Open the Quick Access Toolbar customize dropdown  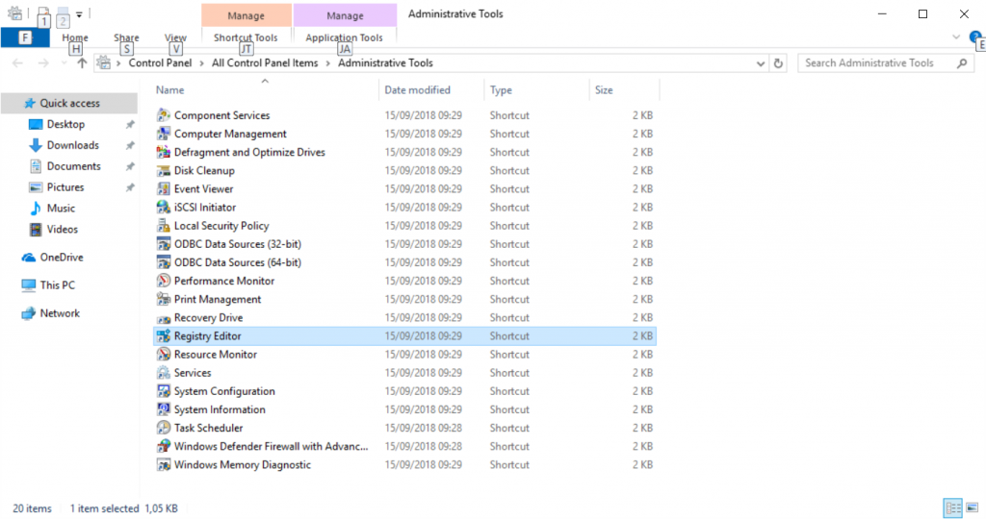pos(79,13)
